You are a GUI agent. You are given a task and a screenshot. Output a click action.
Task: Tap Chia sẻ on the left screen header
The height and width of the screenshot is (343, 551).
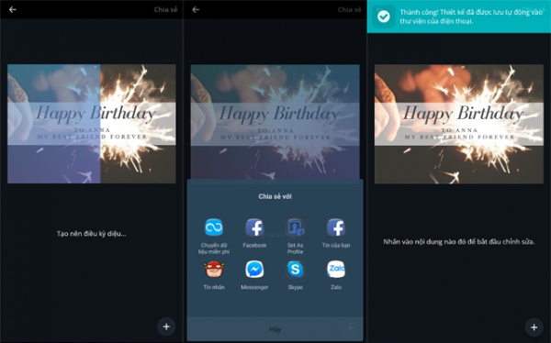pyautogui.click(x=165, y=9)
